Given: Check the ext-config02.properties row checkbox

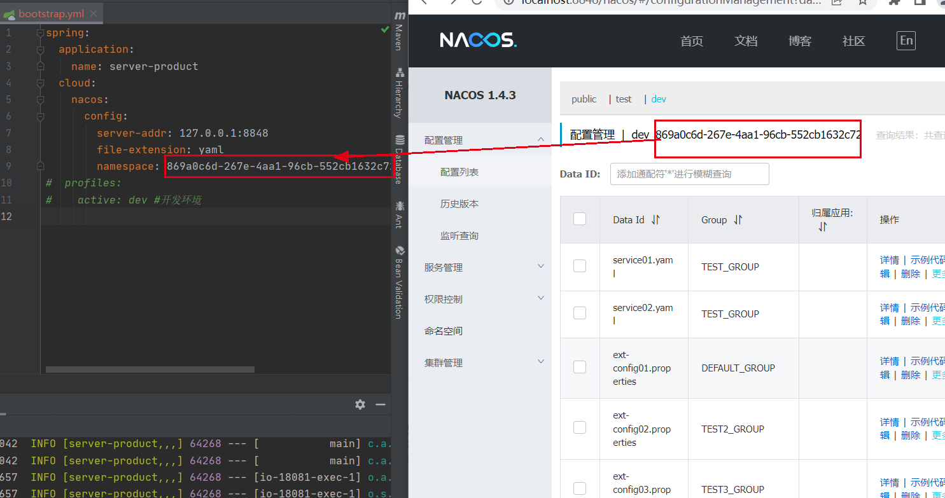Looking at the screenshot, I should [580, 427].
